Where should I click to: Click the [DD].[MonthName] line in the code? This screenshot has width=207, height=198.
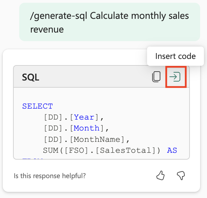coord(86,139)
